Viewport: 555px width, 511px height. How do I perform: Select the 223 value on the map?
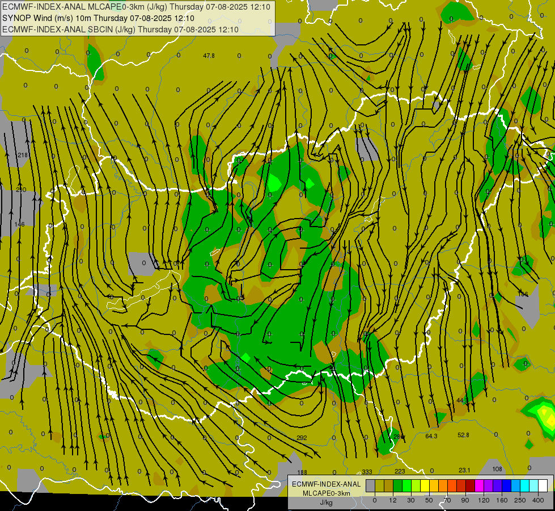tap(400, 471)
